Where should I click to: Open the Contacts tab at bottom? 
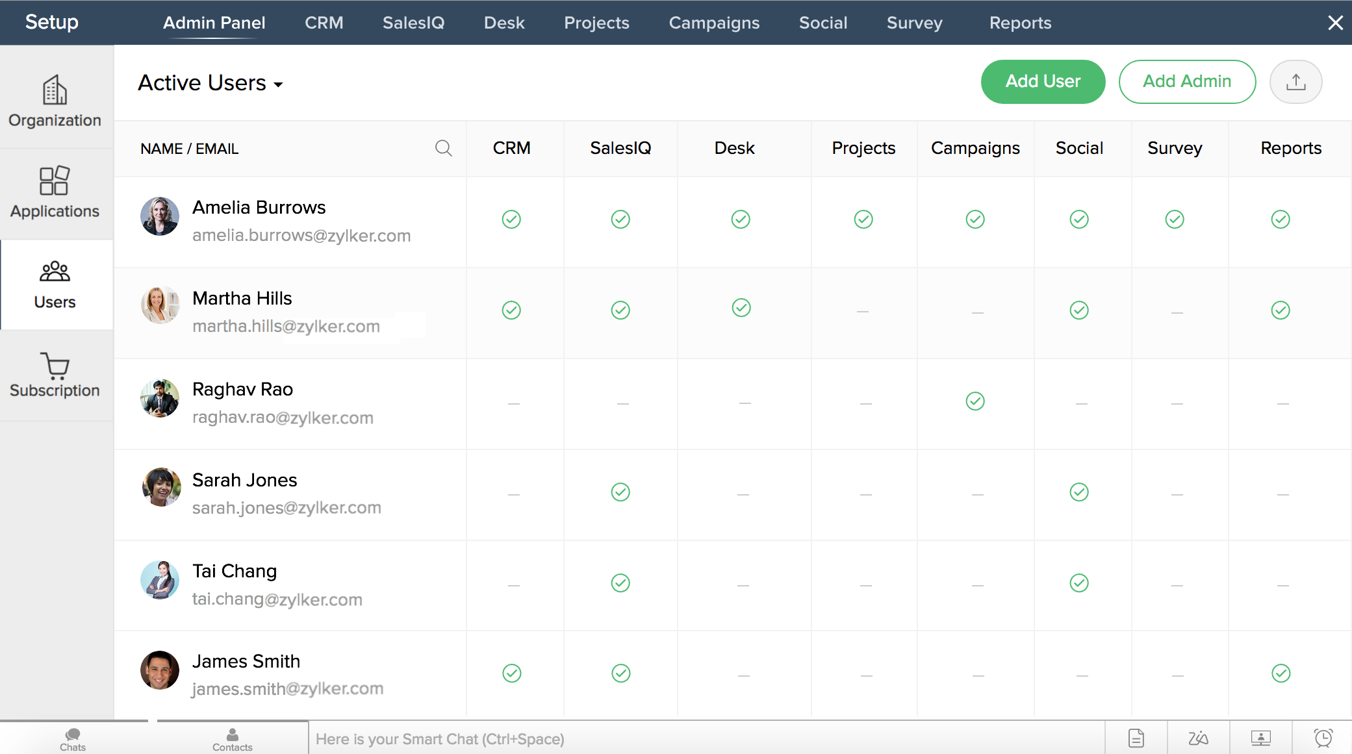coord(232,739)
